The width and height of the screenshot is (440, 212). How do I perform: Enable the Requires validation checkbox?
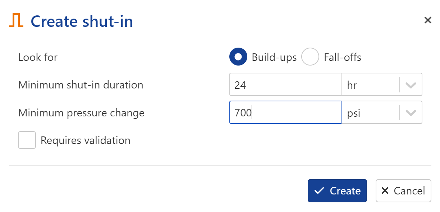27,140
